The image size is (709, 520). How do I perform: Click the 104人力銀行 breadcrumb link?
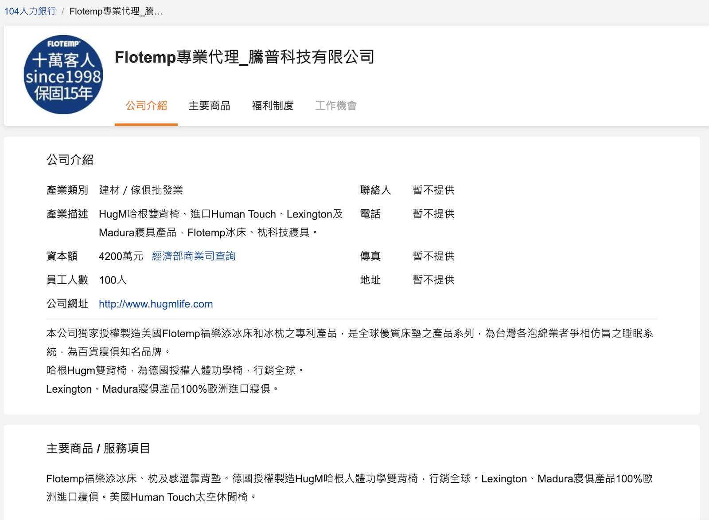30,11
